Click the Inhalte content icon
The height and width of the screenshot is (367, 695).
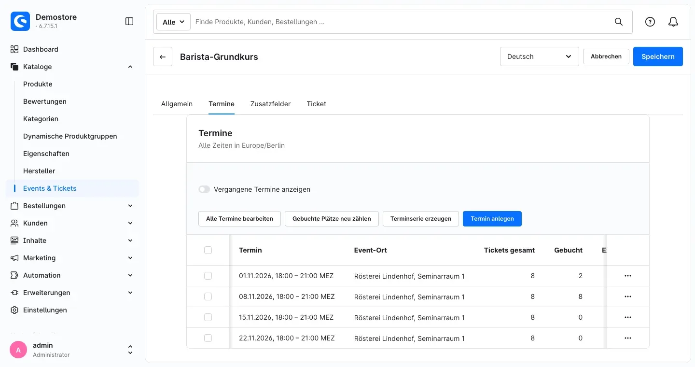(14, 240)
